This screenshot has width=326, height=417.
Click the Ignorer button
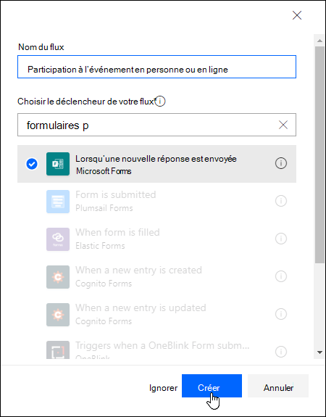point(163,388)
